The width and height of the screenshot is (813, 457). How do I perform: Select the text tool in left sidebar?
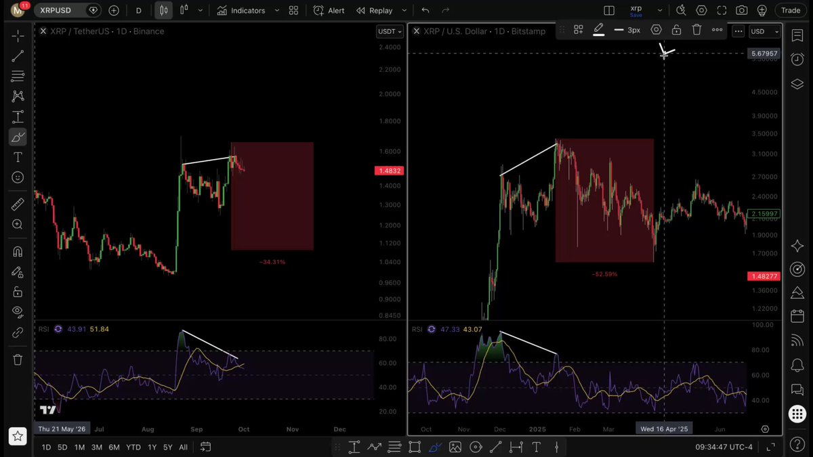pos(18,157)
